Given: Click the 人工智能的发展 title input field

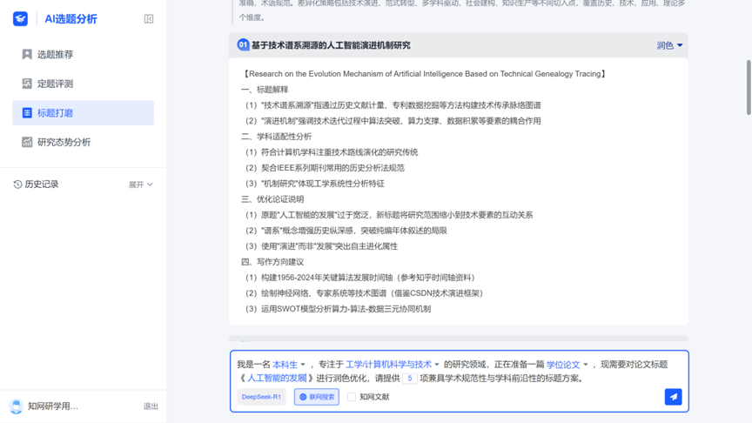Looking at the screenshot, I should point(277,379).
